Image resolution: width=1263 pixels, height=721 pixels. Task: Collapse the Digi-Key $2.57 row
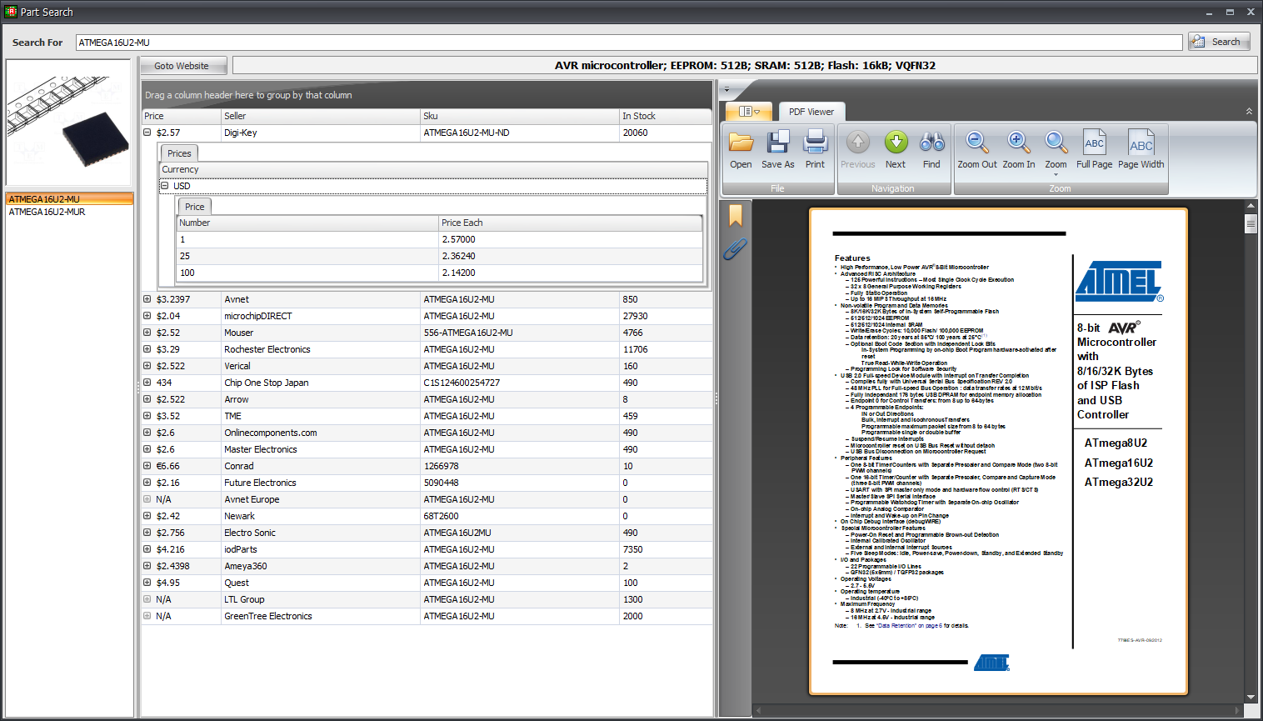[147, 133]
